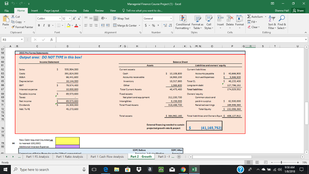This screenshot has height=174, width=309.
Task: Apply the red font color A
Action: click(76, 25)
